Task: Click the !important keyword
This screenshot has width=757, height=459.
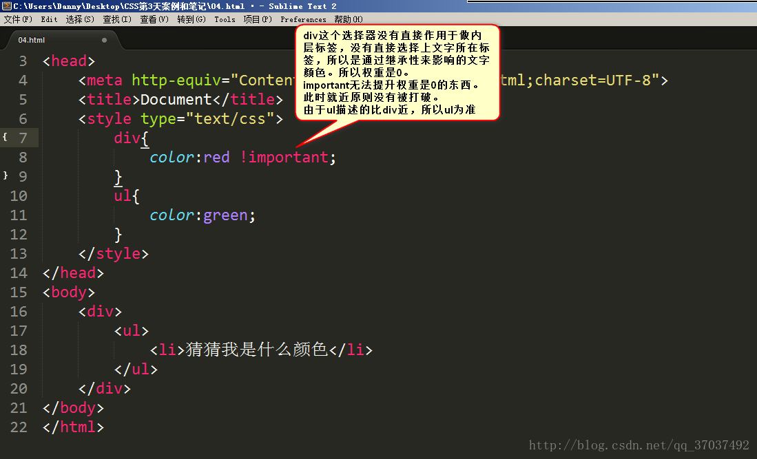Action: pos(284,158)
